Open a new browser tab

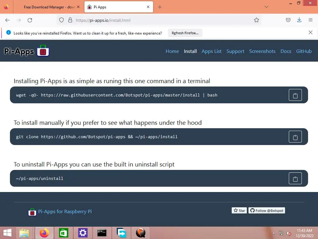coord(160,7)
